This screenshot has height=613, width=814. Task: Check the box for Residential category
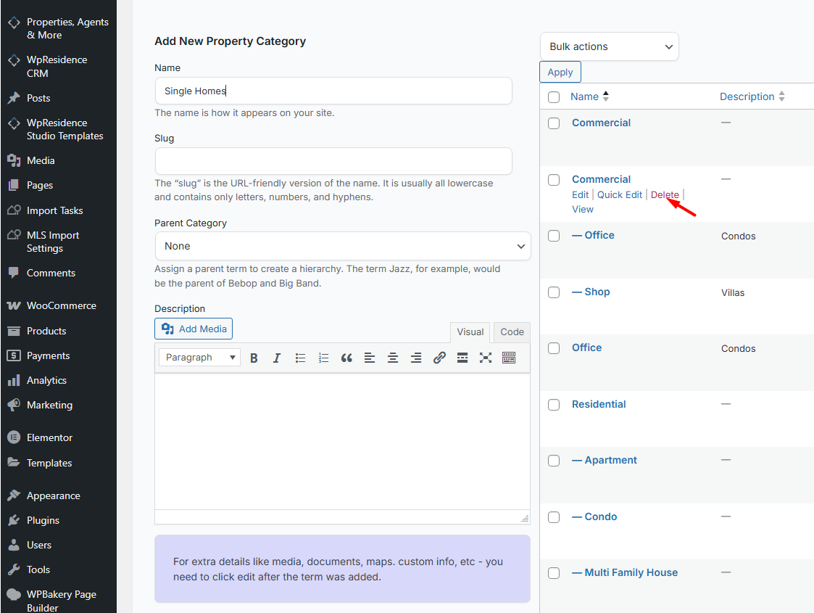[x=554, y=405]
